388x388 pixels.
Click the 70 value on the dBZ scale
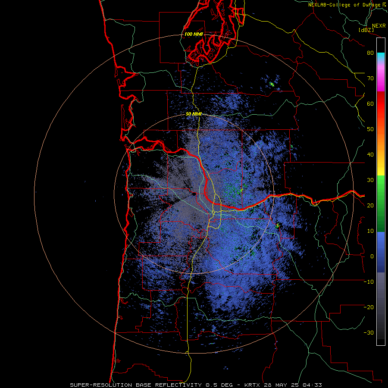point(370,78)
